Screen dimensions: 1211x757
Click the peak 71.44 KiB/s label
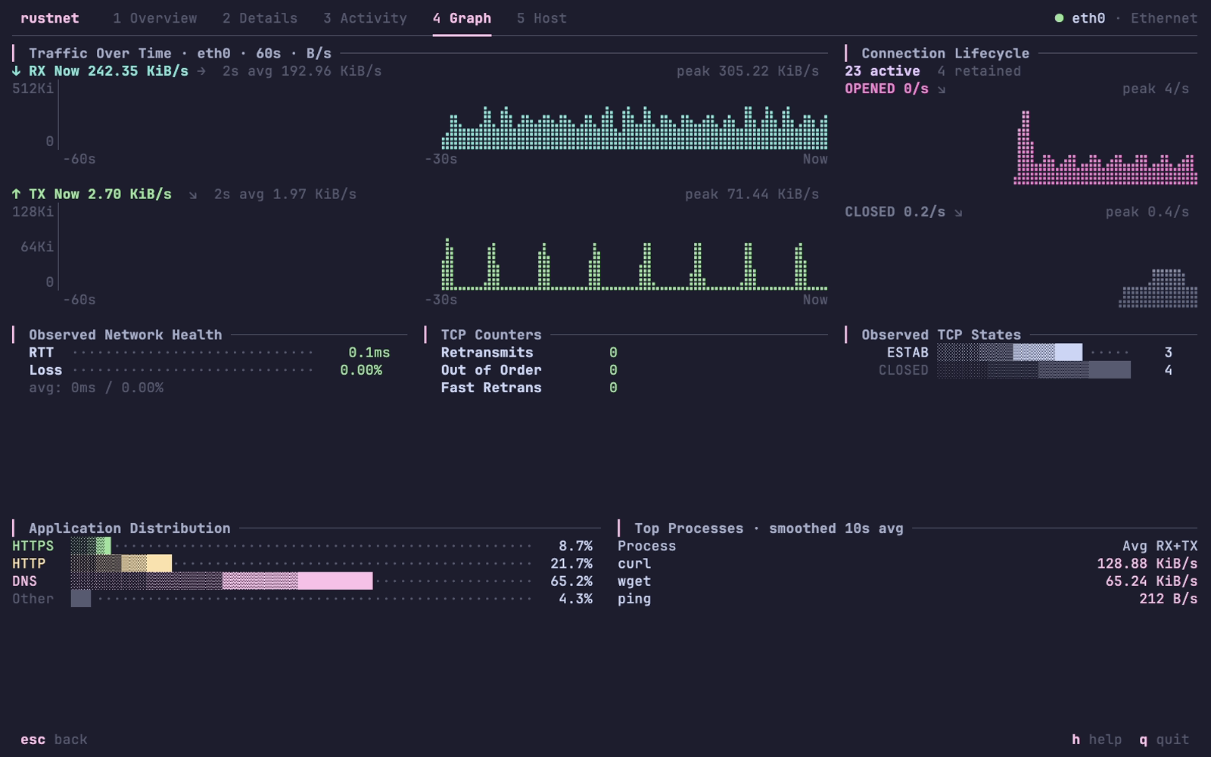pos(752,195)
